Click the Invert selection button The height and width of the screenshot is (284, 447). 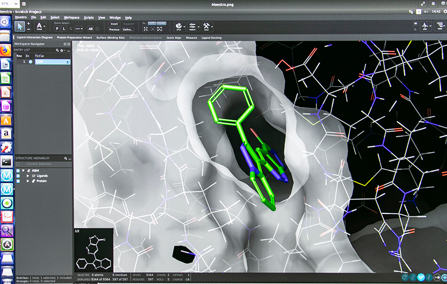click(114, 24)
